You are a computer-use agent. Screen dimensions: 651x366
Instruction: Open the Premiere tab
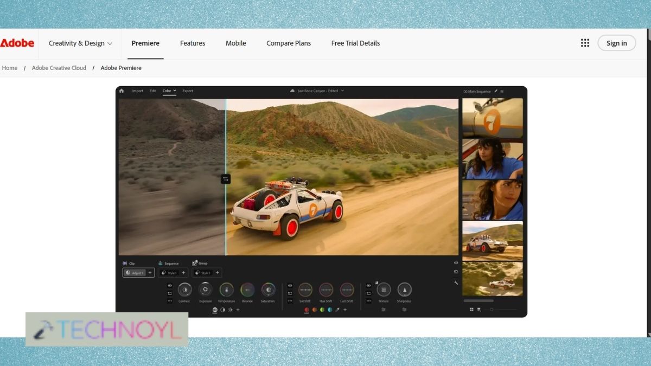pyautogui.click(x=145, y=43)
